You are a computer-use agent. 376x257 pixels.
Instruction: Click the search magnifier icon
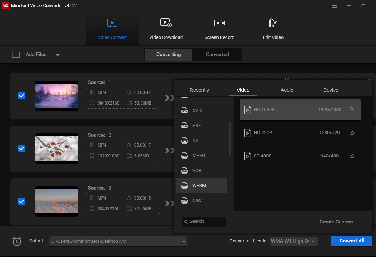pos(186,222)
